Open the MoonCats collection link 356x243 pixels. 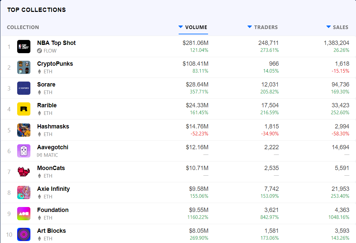(x=51, y=168)
